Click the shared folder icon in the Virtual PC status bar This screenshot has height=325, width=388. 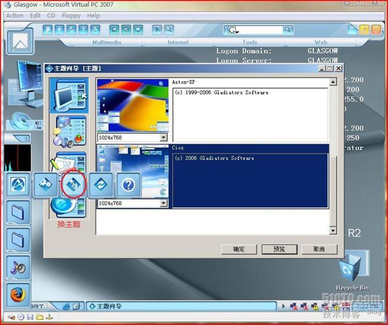click(40, 317)
